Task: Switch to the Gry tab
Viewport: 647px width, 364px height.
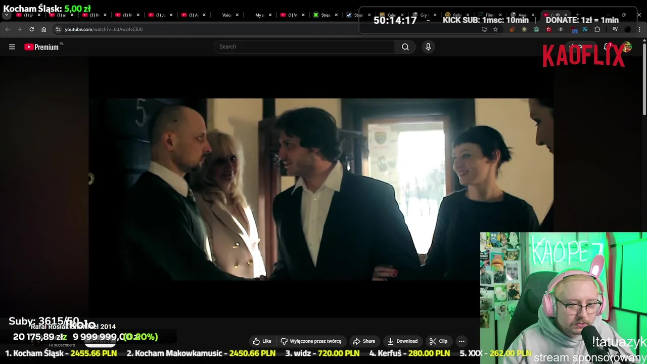Action: [x=424, y=15]
